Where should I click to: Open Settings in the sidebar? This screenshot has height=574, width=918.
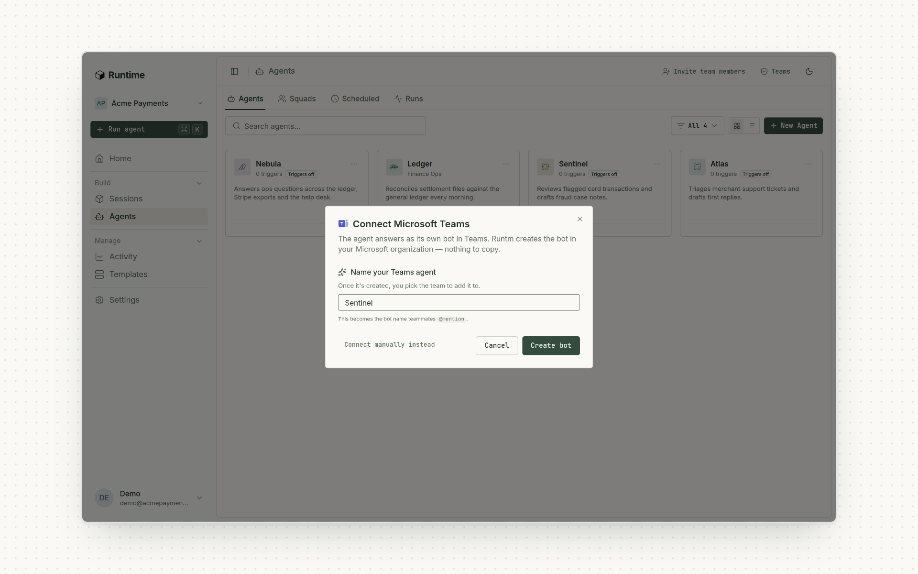coord(149,300)
